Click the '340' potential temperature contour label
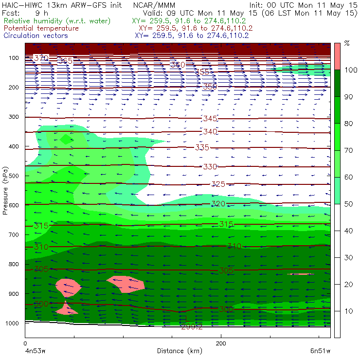The width and height of the screenshot is (360, 360). coord(210,131)
